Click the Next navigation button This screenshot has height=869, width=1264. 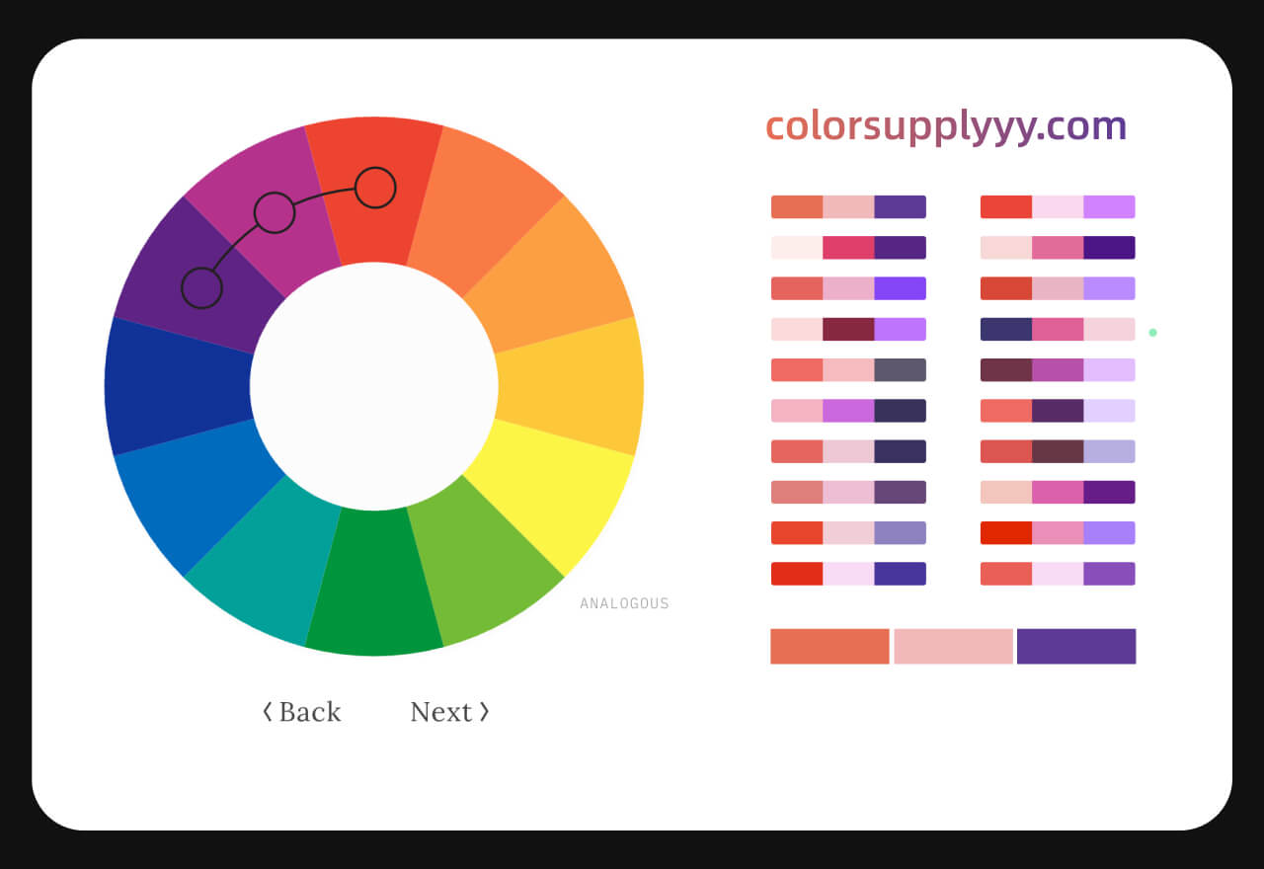coord(449,712)
